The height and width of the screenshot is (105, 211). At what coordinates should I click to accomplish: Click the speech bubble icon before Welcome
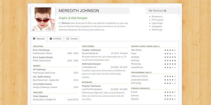60,23
